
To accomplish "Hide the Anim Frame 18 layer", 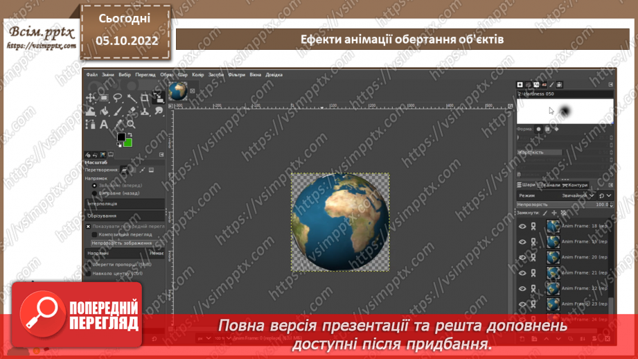I will (522, 226).
